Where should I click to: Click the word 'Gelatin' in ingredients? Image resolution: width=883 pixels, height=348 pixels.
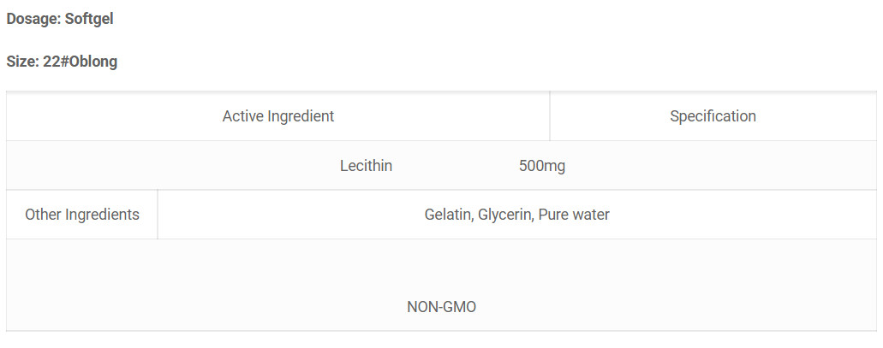pos(449,215)
